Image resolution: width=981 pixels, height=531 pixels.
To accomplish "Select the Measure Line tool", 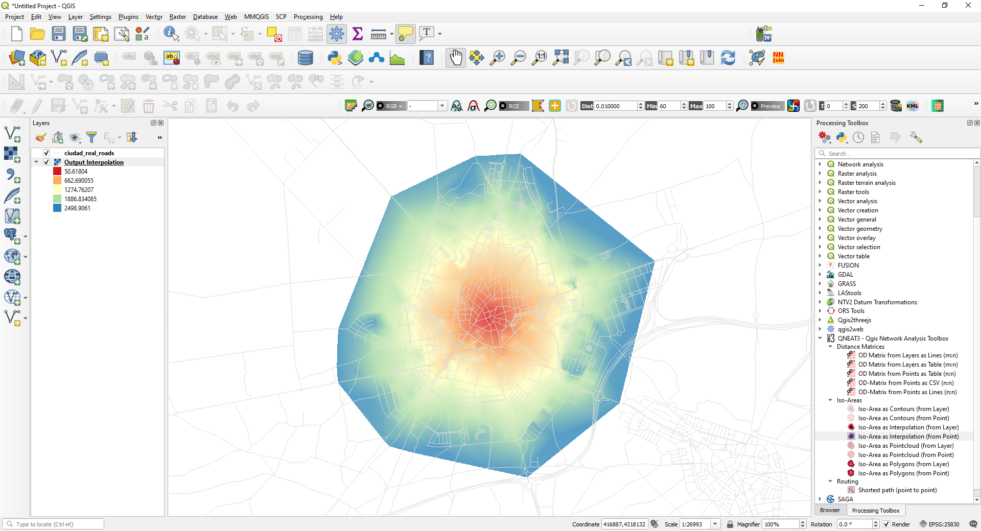I will 379,33.
